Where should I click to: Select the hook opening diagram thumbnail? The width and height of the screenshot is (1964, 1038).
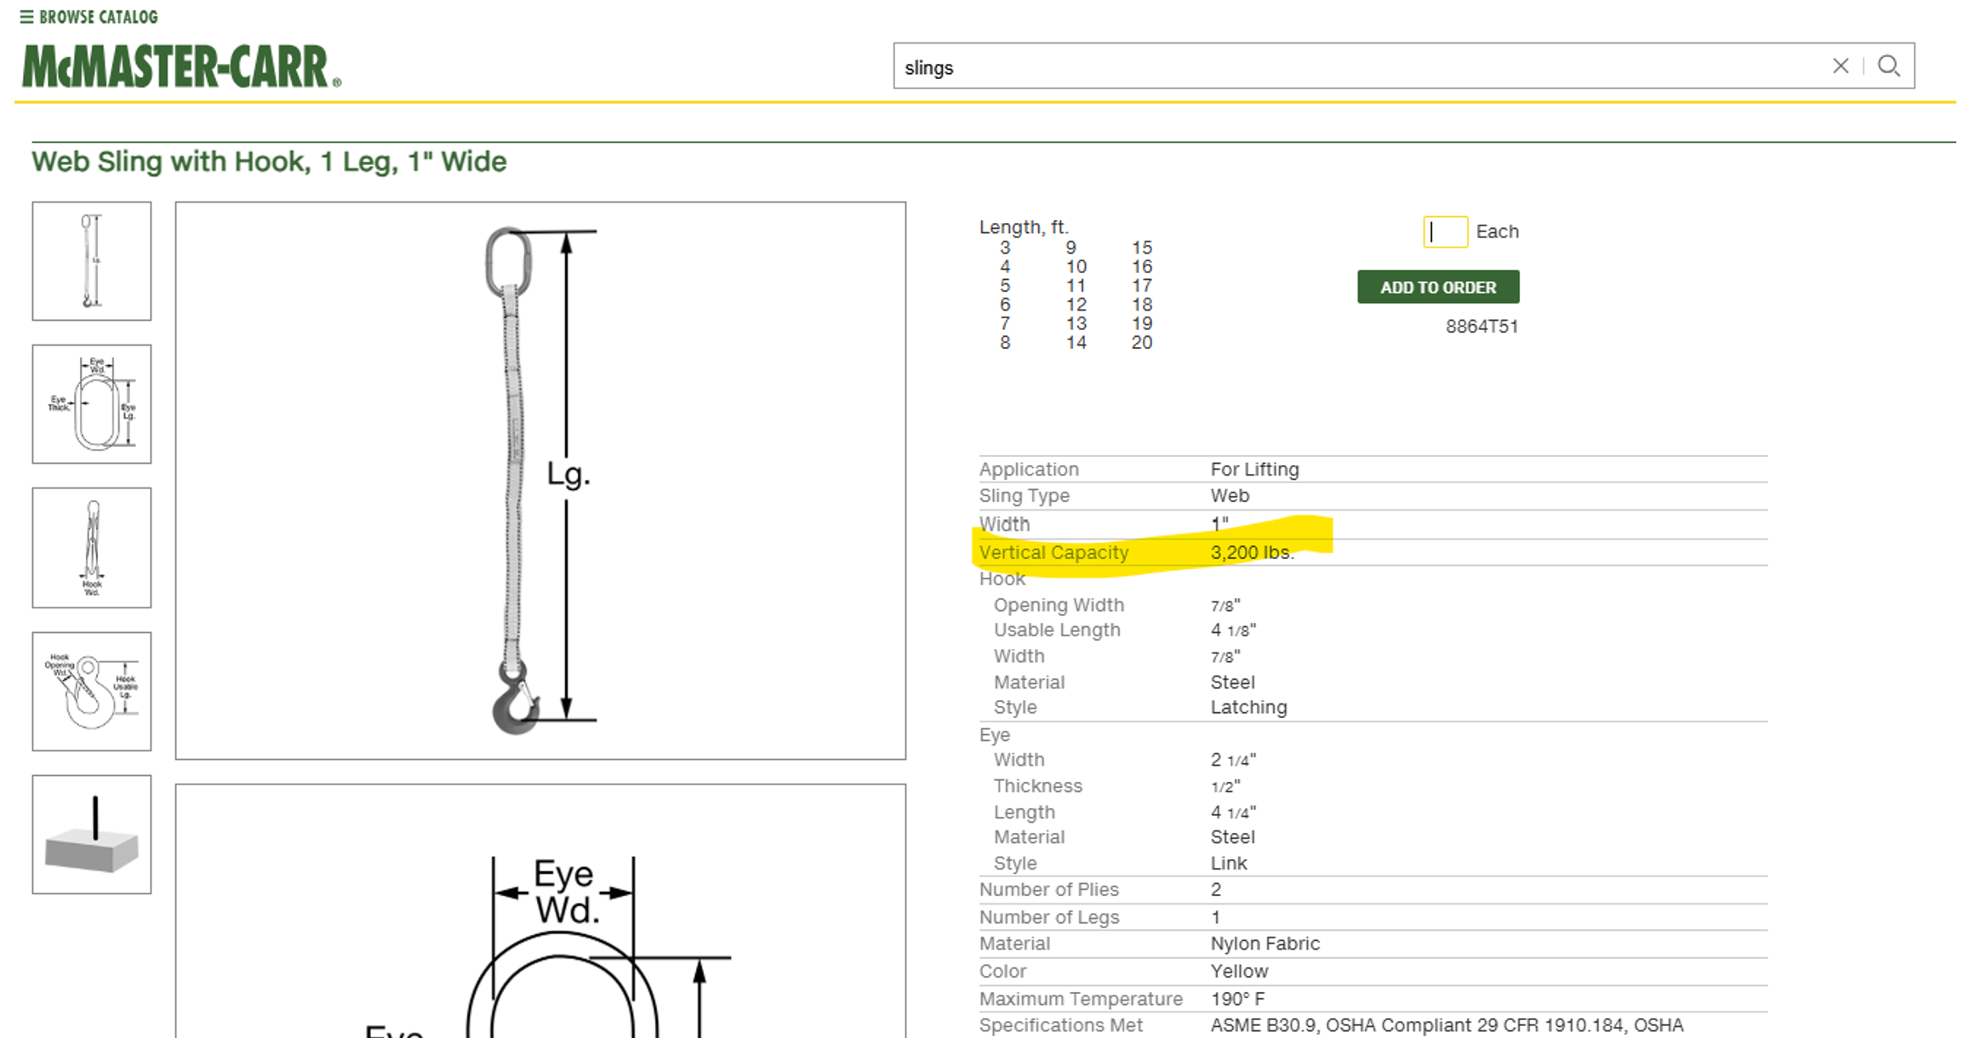(x=92, y=691)
